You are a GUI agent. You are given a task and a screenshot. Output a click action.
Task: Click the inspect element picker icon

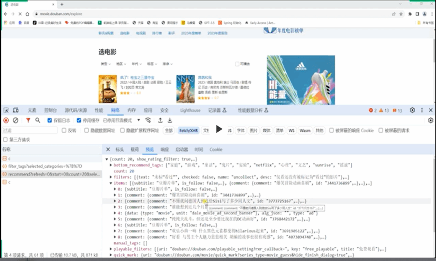pos(6,110)
